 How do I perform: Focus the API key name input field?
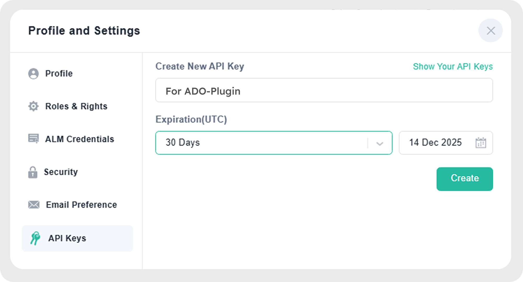(324, 91)
